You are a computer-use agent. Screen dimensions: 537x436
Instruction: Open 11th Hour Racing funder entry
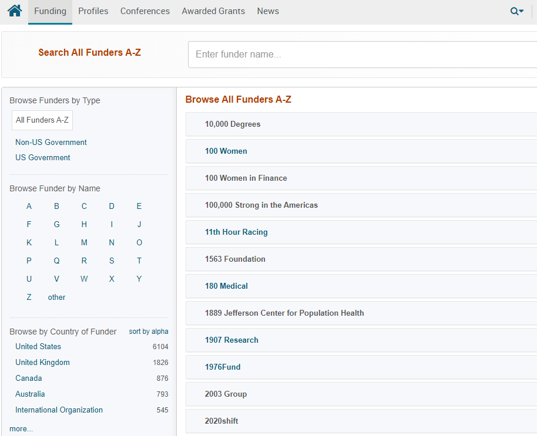tap(236, 232)
